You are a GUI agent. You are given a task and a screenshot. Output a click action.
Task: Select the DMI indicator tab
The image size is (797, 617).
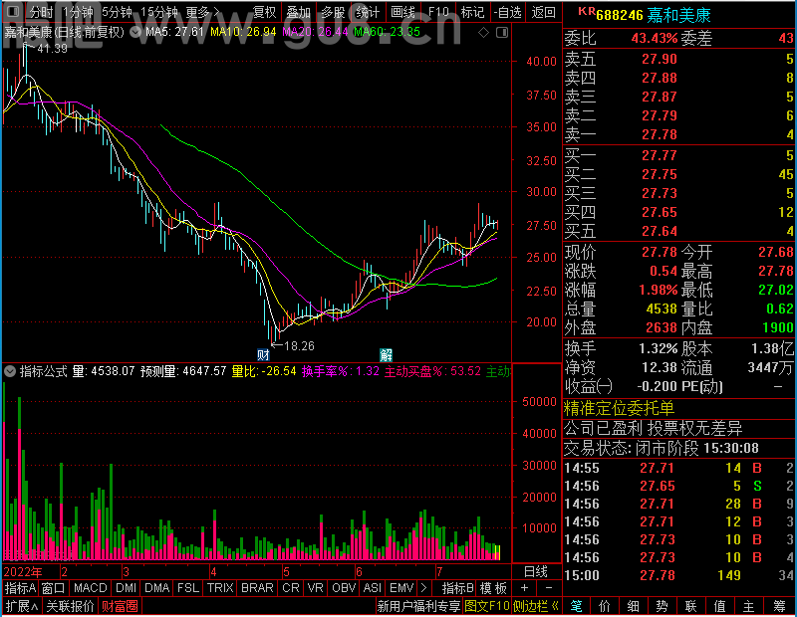(x=127, y=588)
